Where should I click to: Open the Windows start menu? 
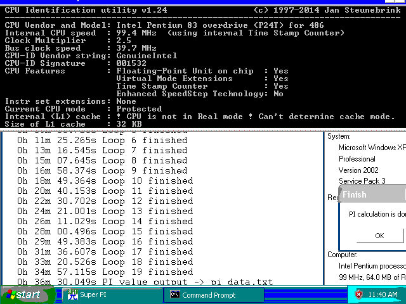point(27,295)
